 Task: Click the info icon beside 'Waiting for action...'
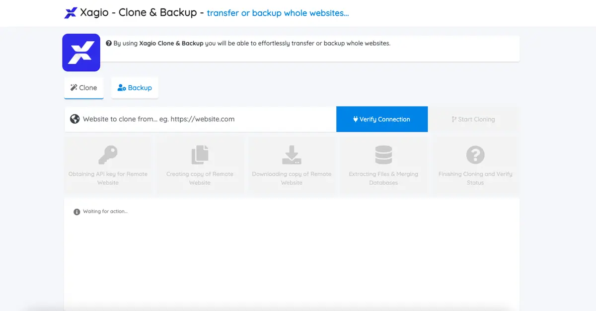pyautogui.click(x=77, y=212)
